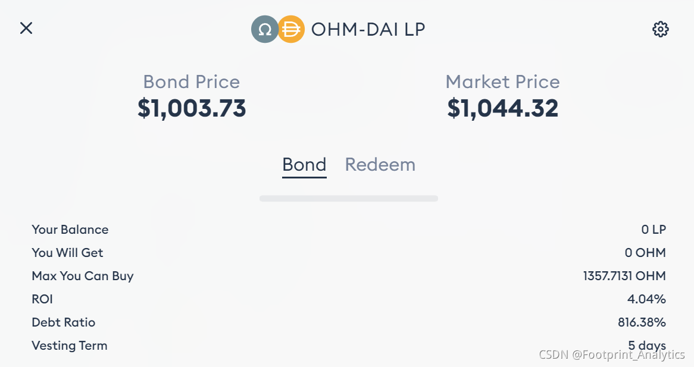
Task: Click the Bond Price label
Action: point(191,82)
